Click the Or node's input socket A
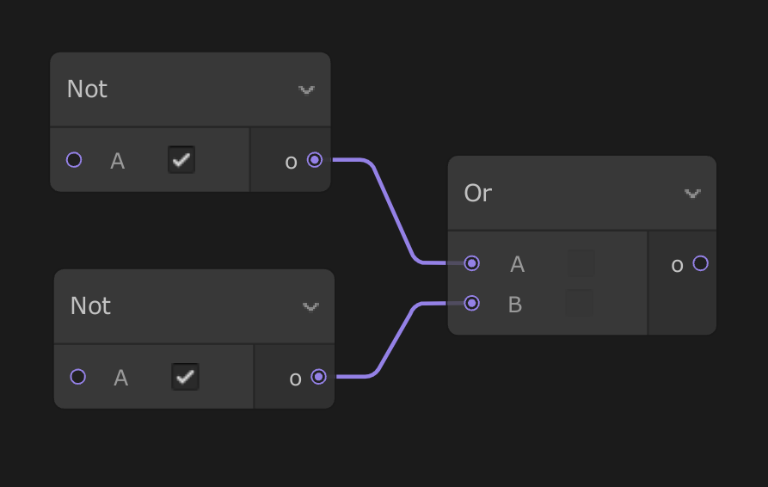 point(471,263)
